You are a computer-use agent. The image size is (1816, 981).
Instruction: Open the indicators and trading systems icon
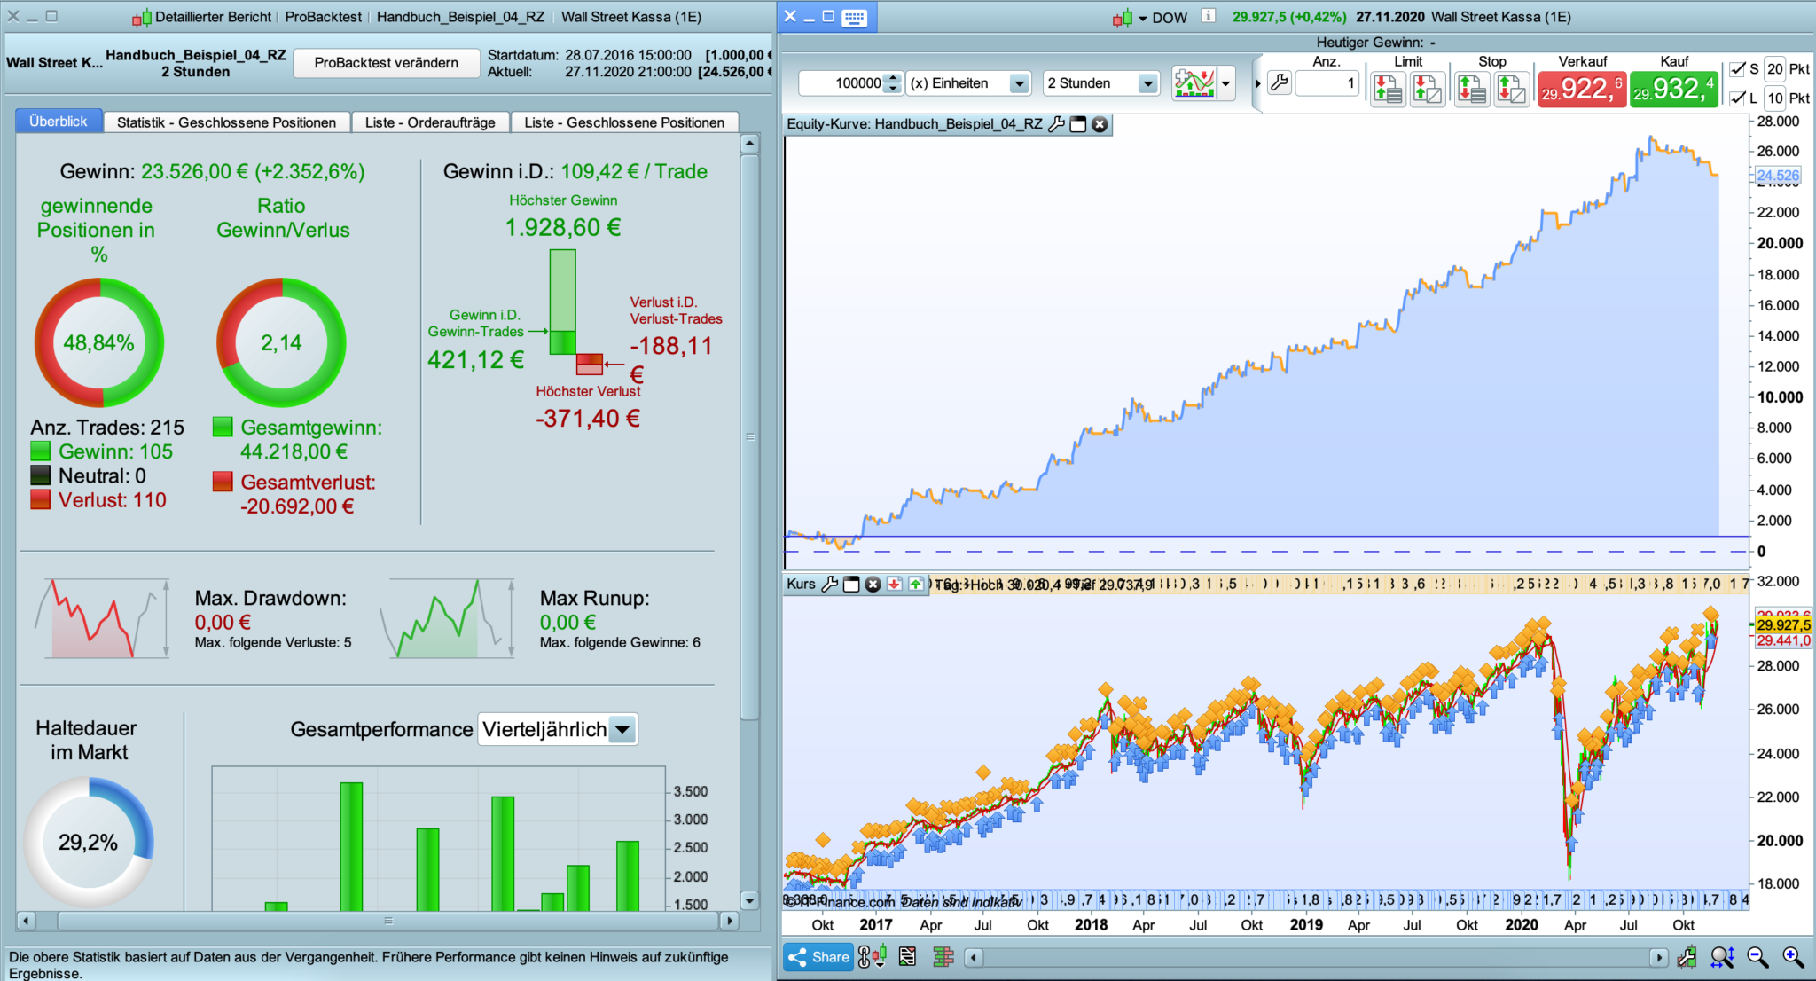click(1194, 83)
